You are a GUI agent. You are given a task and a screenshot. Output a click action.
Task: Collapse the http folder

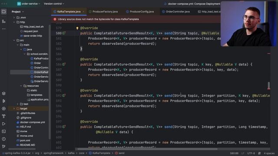point(14,22)
